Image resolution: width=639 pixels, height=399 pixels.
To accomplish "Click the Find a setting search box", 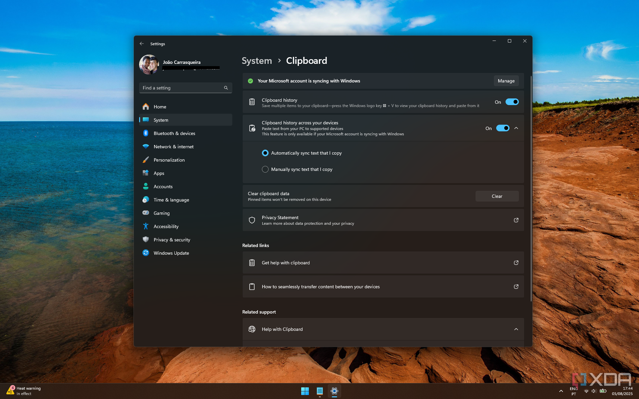I will [x=185, y=88].
